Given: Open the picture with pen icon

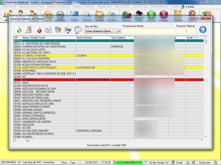Looking at the screenshot, I should click(68, 30).
